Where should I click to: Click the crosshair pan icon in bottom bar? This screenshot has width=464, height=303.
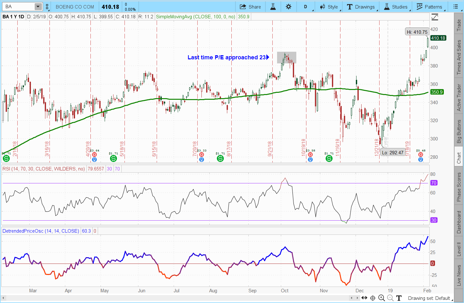click(373, 298)
